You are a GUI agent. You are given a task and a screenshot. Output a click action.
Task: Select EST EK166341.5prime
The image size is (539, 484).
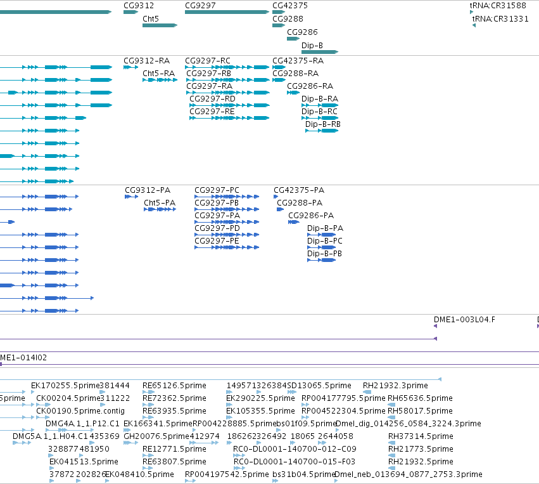(158, 424)
